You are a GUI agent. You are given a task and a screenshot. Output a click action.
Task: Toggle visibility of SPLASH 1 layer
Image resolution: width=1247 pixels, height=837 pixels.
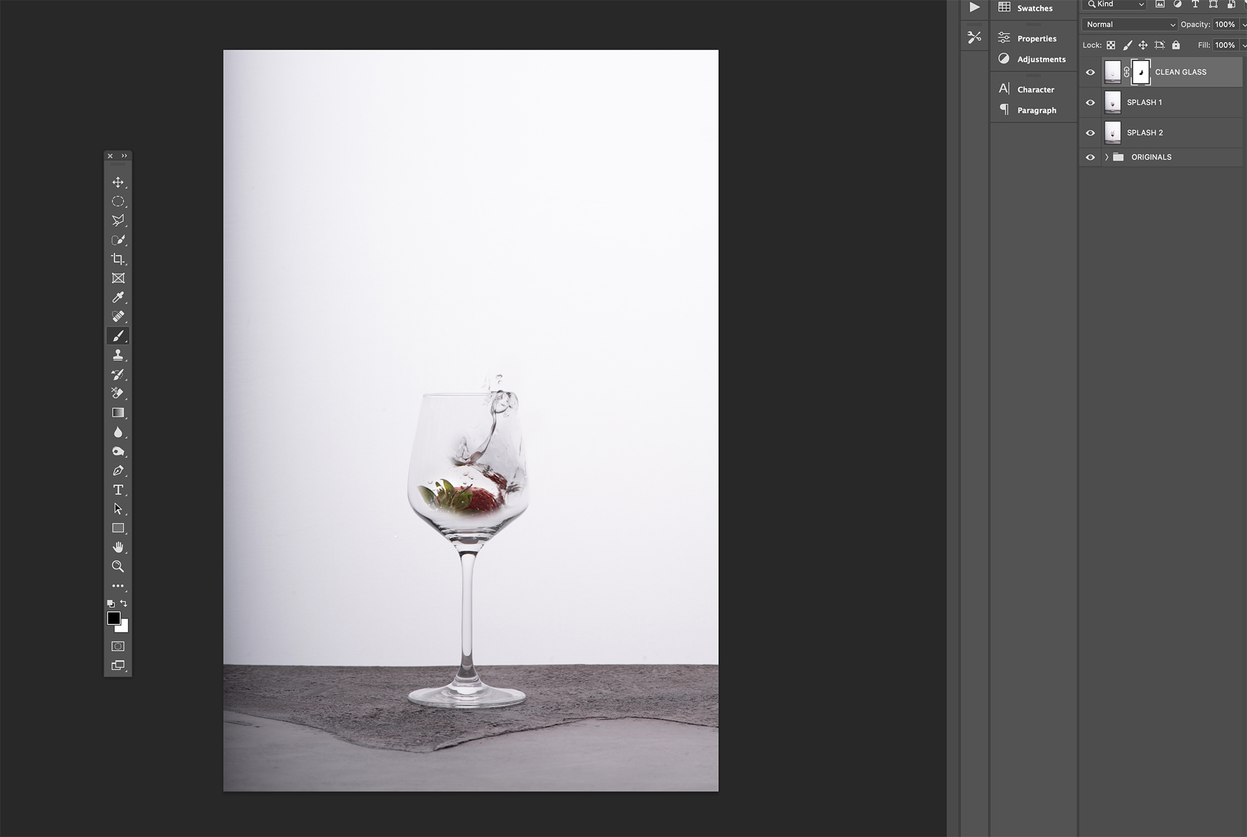(1090, 102)
